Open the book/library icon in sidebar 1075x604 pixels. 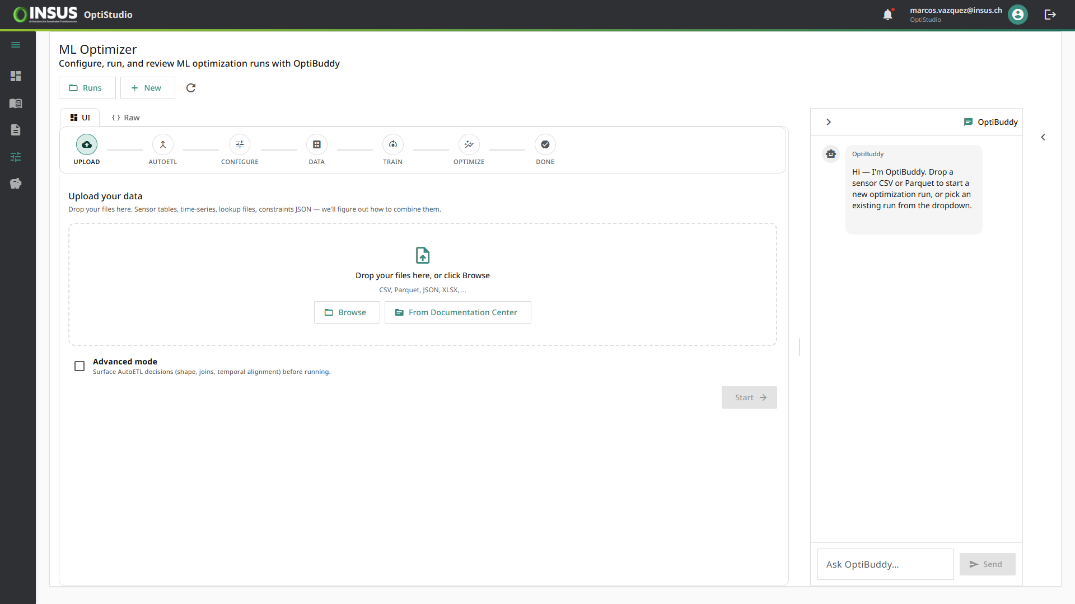(16, 103)
